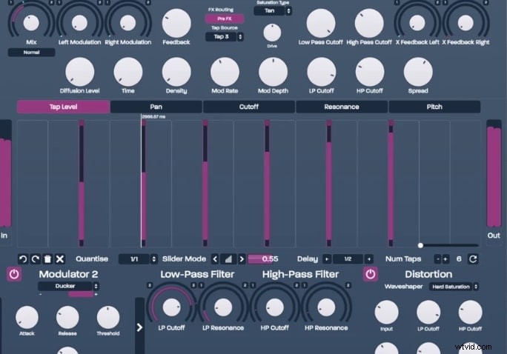
Task: Open the Delay value field showing 1/2
Action: pos(348,259)
